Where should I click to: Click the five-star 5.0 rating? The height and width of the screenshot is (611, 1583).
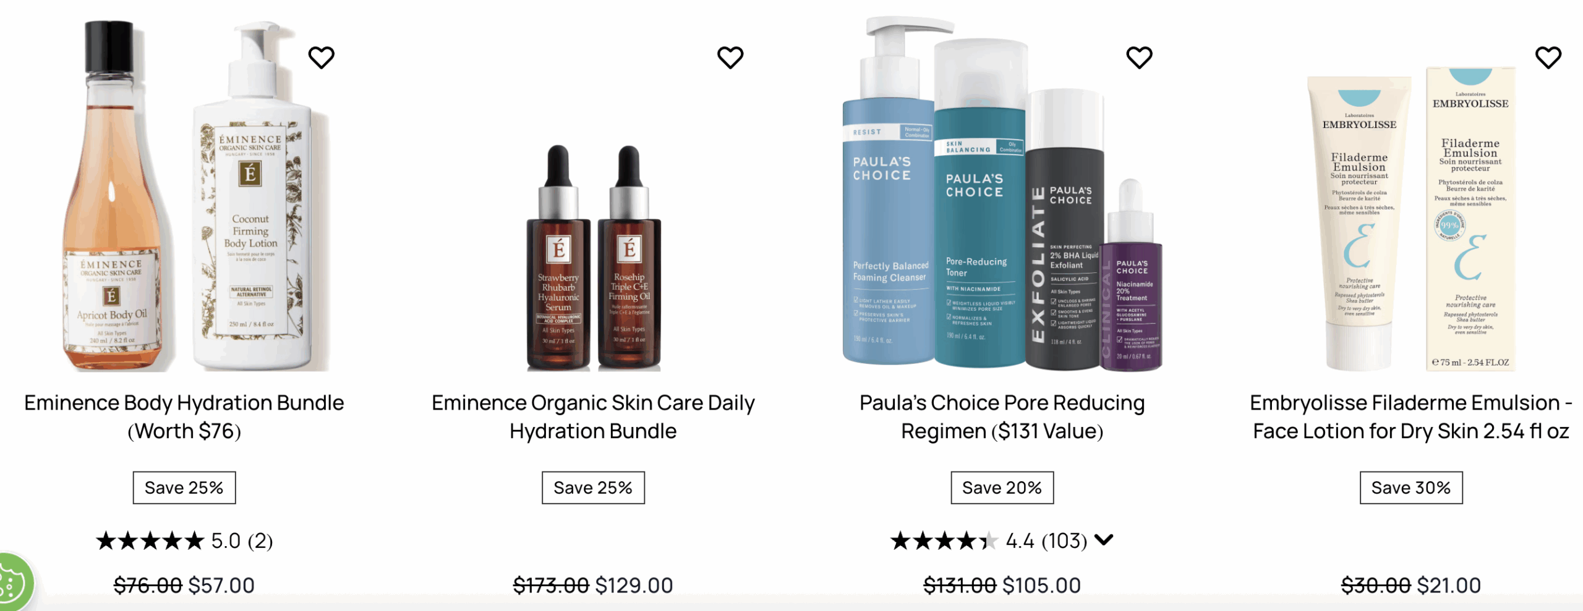[184, 541]
